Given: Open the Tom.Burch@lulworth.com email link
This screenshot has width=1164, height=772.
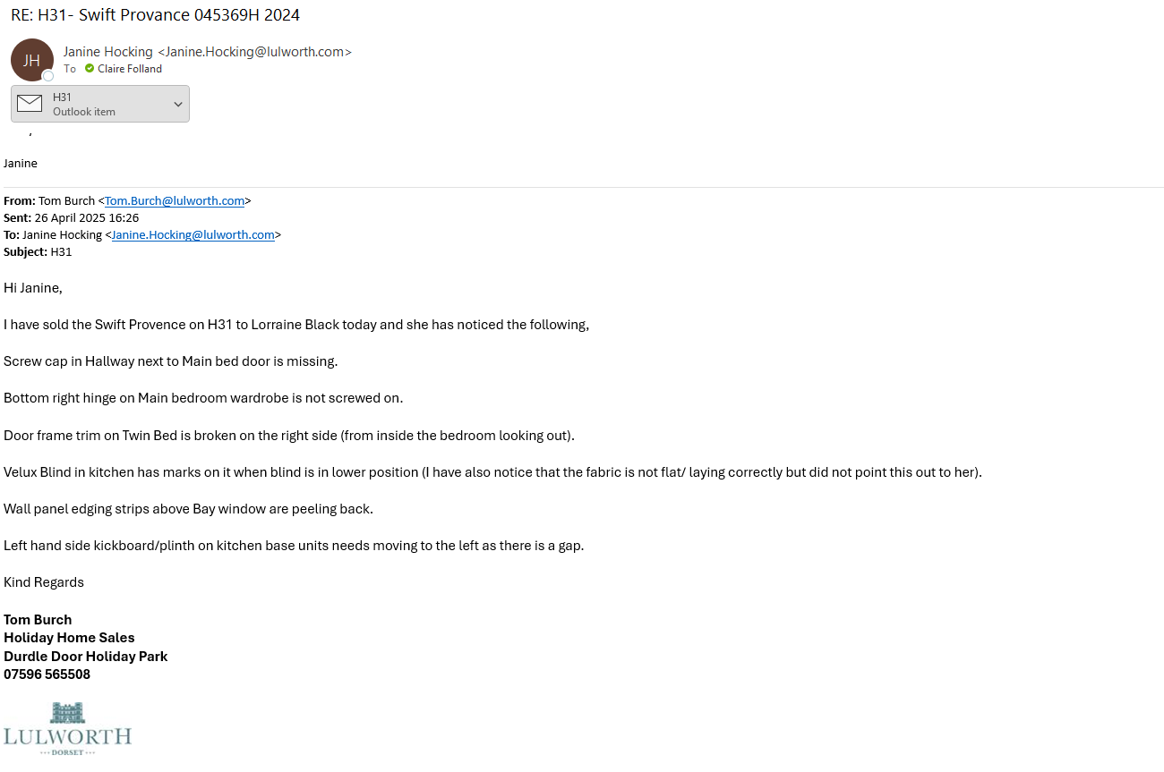Looking at the screenshot, I should [x=175, y=201].
